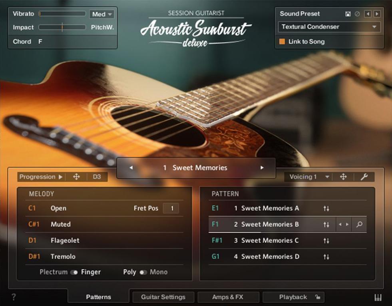Image resolution: width=392 pixels, height=306 pixels.
Task: Open the level meter icon at bottom right
Action: point(378,297)
